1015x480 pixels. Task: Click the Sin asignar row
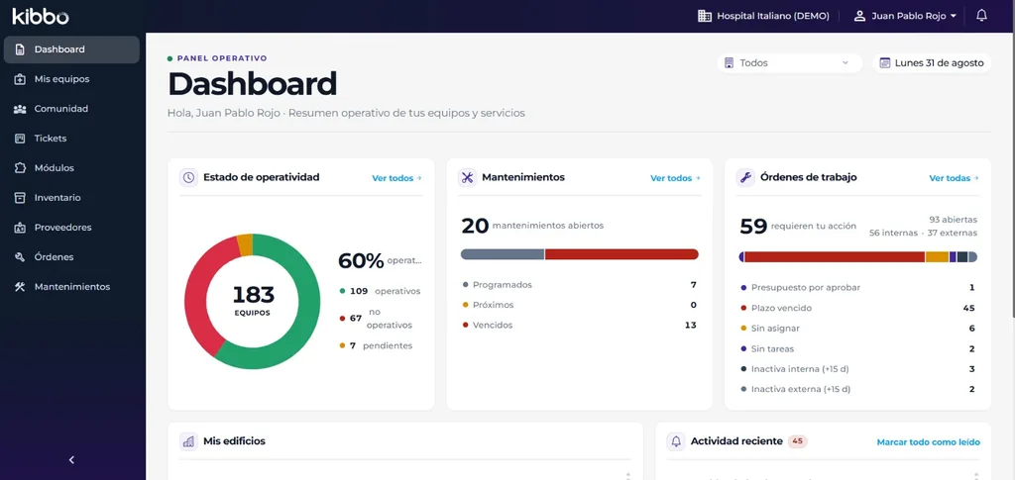click(x=857, y=329)
